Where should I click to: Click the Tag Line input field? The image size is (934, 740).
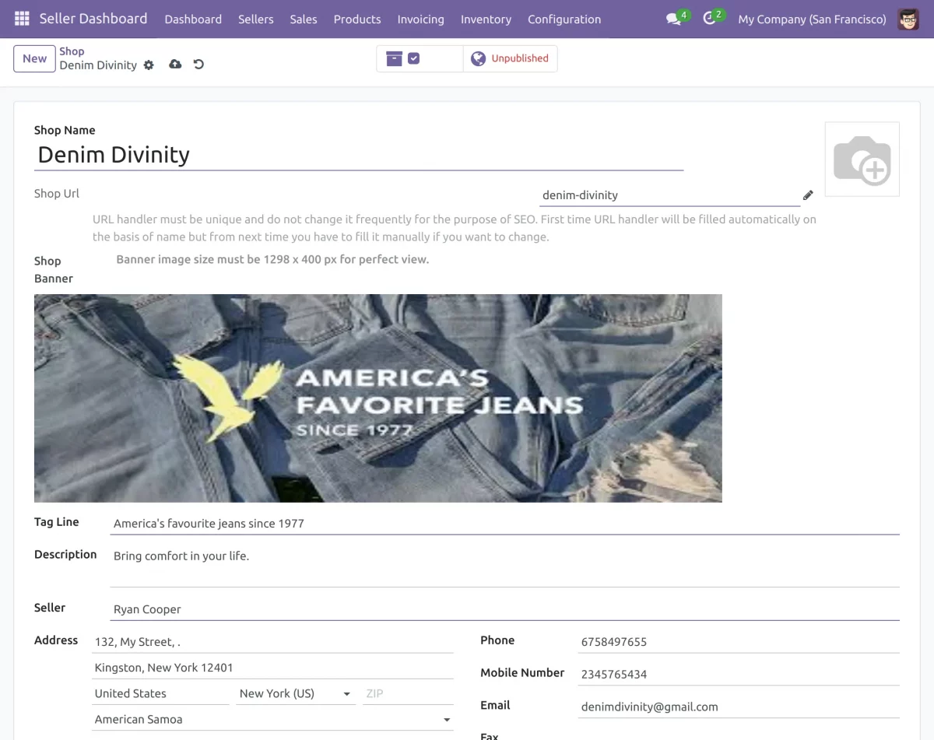coord(505,524)
